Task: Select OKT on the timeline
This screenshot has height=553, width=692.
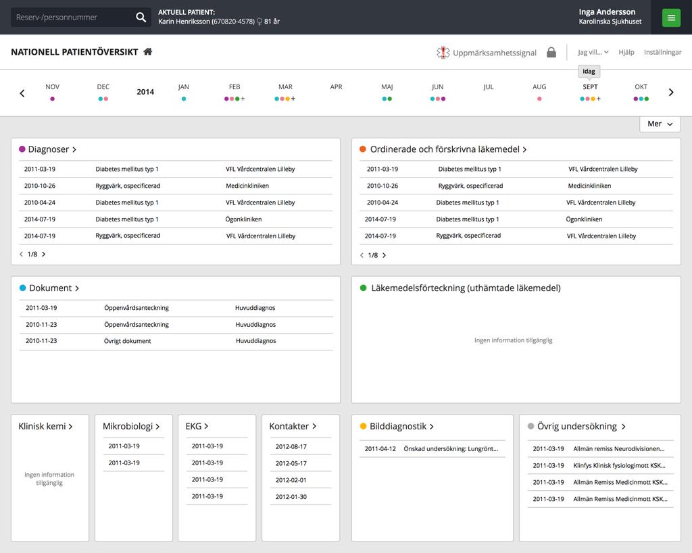Action: [641, 87]
